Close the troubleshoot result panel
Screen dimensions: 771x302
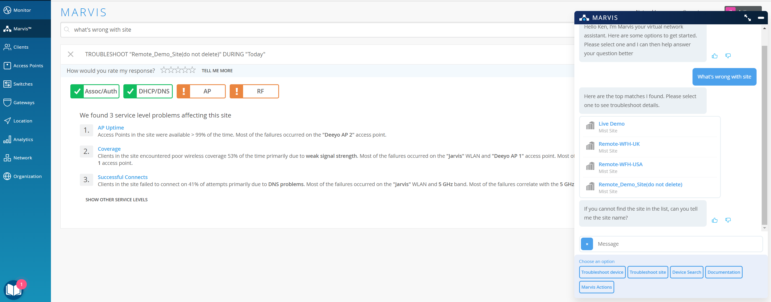tap(71, 54)
